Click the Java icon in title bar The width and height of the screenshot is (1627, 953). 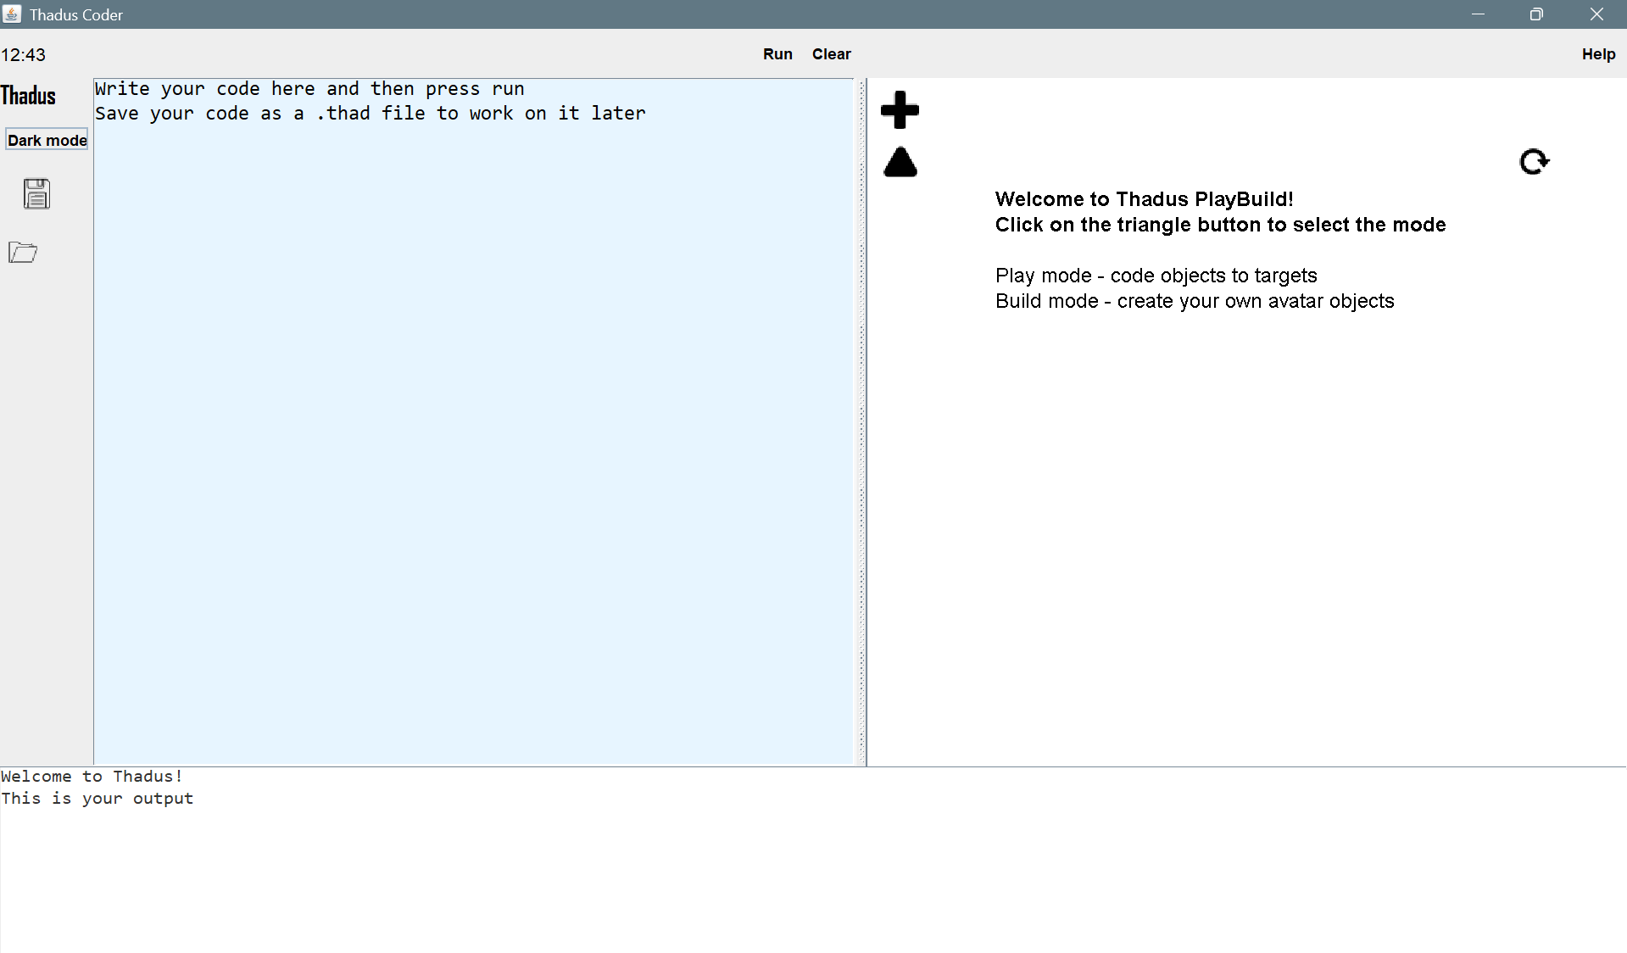12,14
